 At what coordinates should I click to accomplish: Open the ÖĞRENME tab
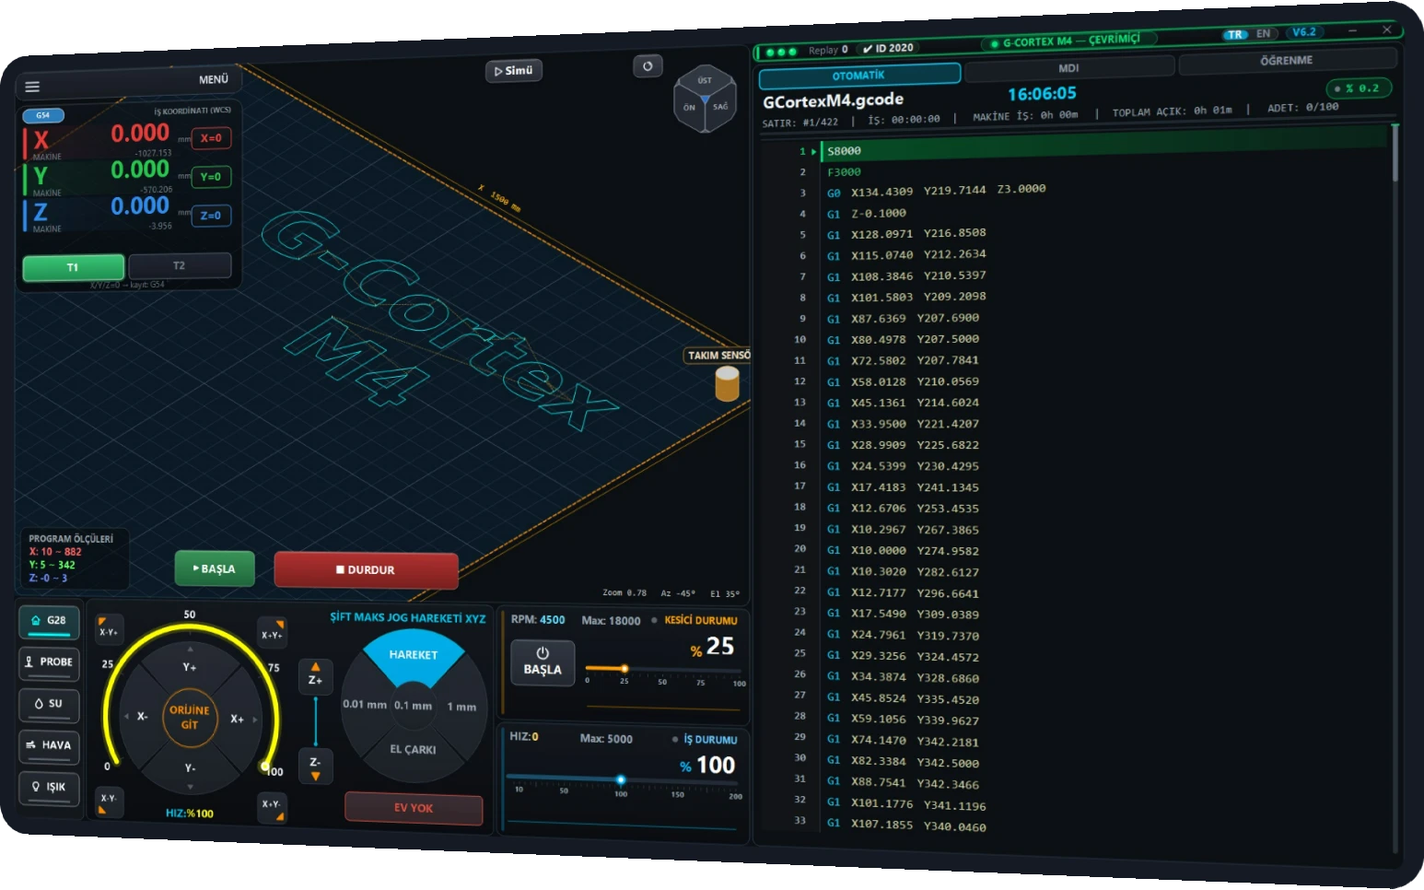click(x=1287, y=61)
